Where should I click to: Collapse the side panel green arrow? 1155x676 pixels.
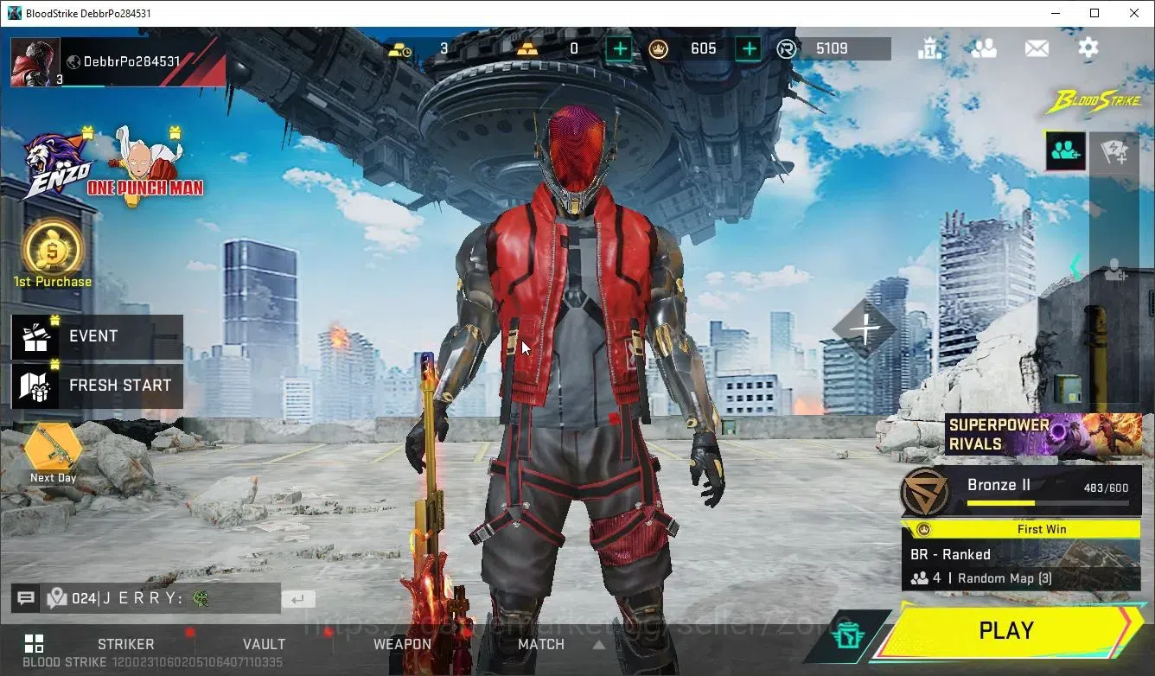[x=1076, y=267]
